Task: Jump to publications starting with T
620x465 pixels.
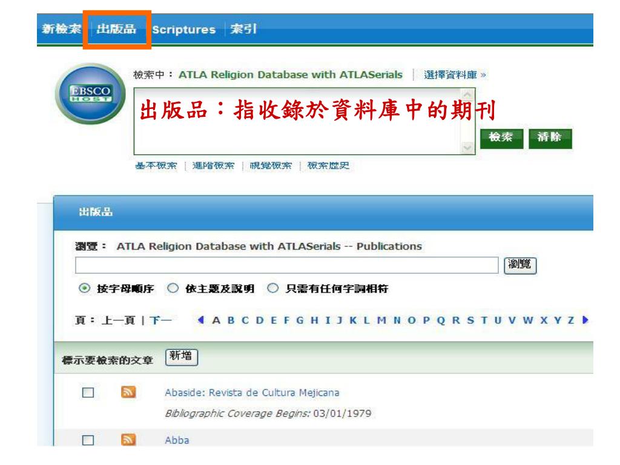Action: tap(484, 320)
